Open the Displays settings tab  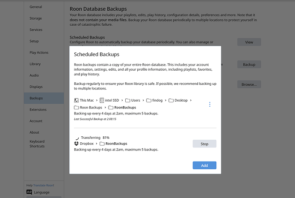point(44,87)
